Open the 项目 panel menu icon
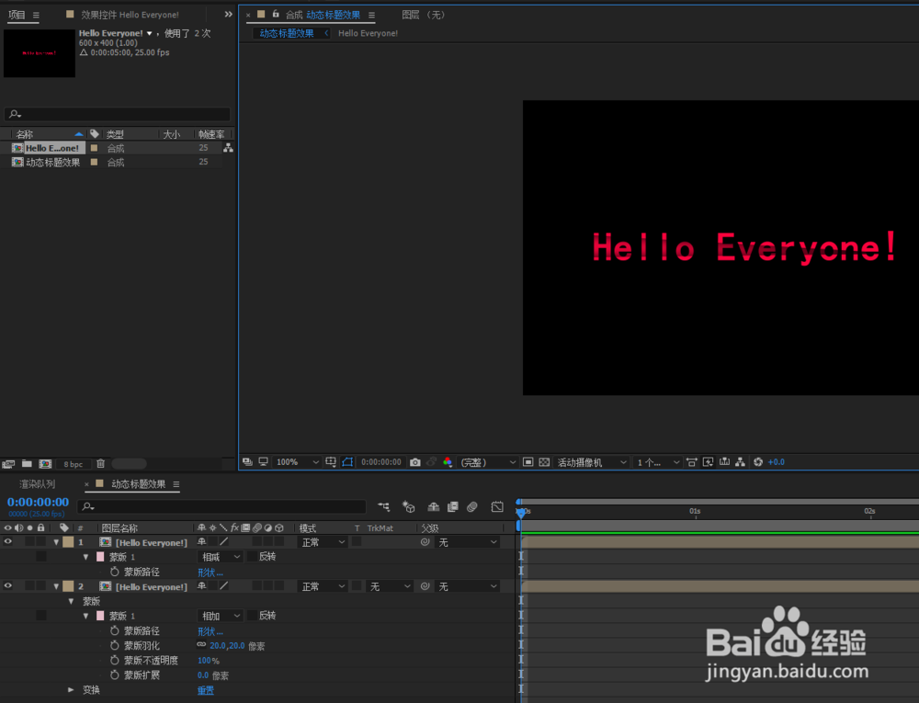919x703 pixels. [x=36, y=16]
